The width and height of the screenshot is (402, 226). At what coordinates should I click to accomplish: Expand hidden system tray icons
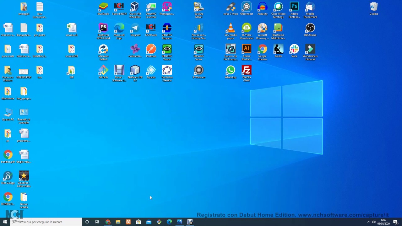369,222
